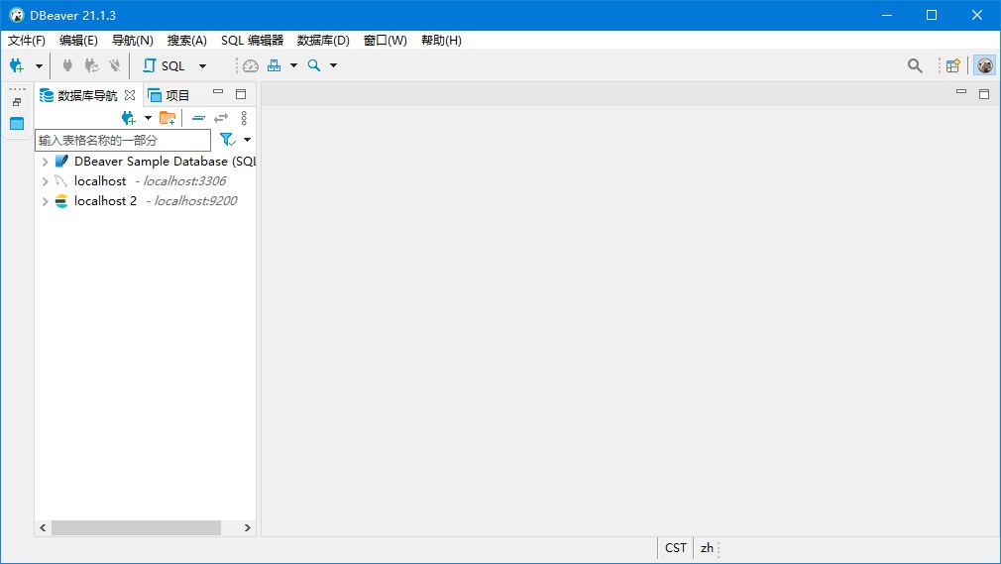Viewport: 1001px width, 564px height.
Task: Open the 搜索(A) menu
Action: click(x=187, y=41)
